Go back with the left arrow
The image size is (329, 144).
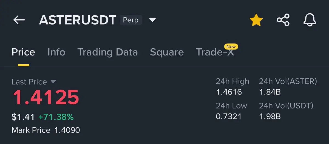click(x=19, y=20)
